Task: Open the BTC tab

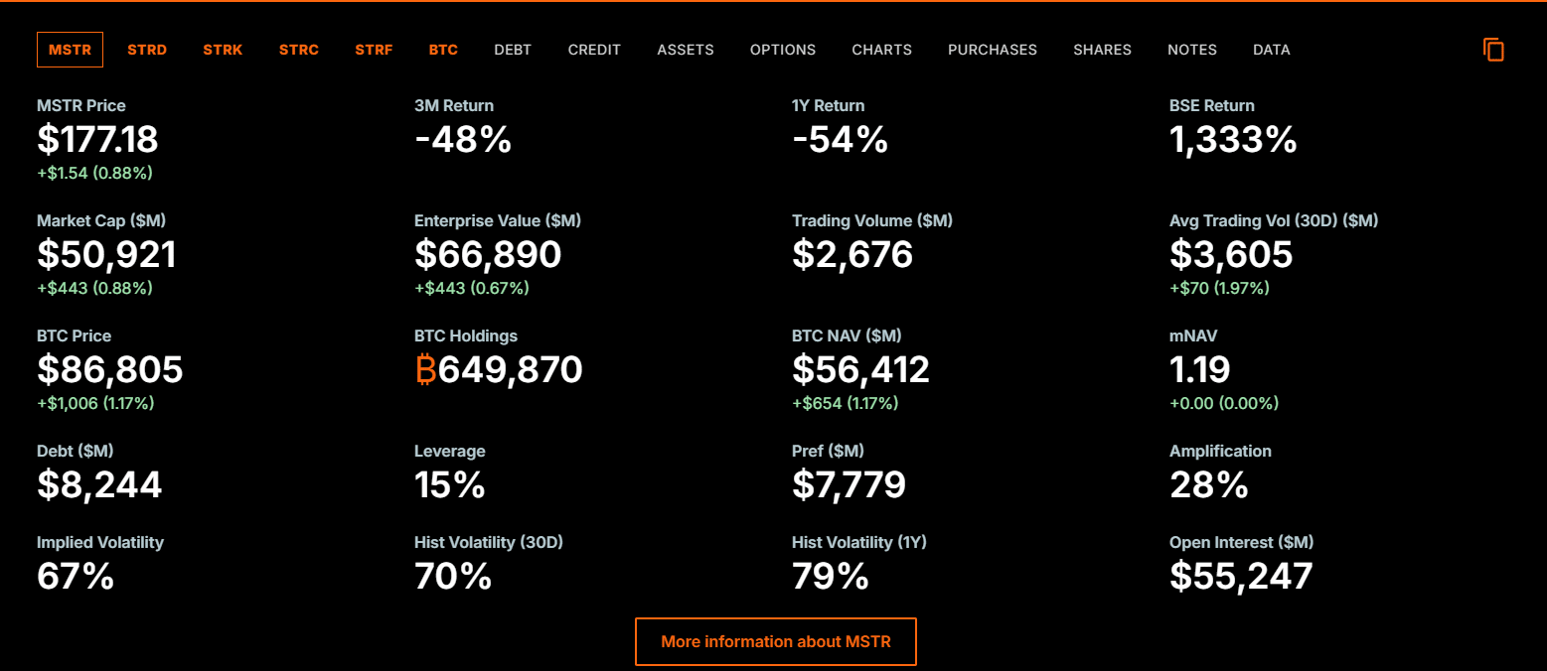Action: [x=443, y=50]
